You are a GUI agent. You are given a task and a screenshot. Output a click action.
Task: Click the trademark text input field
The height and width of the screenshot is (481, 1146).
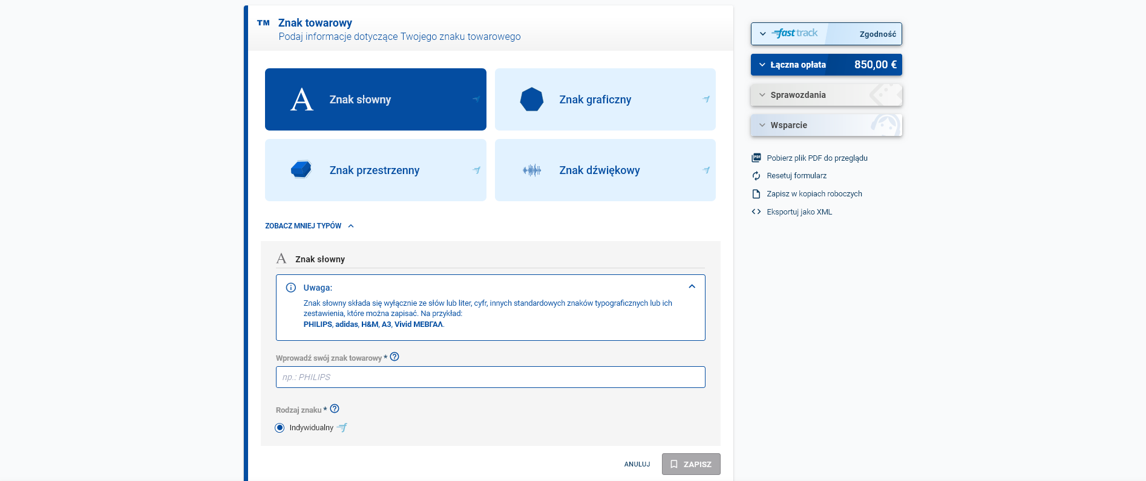[490, 377]
